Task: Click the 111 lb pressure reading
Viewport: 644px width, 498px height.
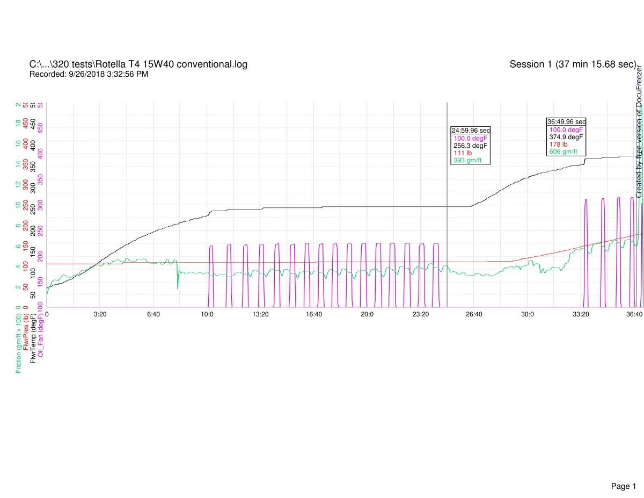Action: (x=463, y=153)
